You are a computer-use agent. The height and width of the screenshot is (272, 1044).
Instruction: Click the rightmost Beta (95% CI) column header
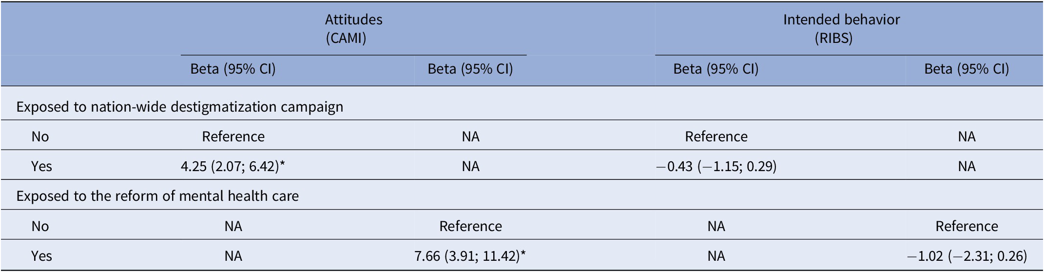click(967, 69)
